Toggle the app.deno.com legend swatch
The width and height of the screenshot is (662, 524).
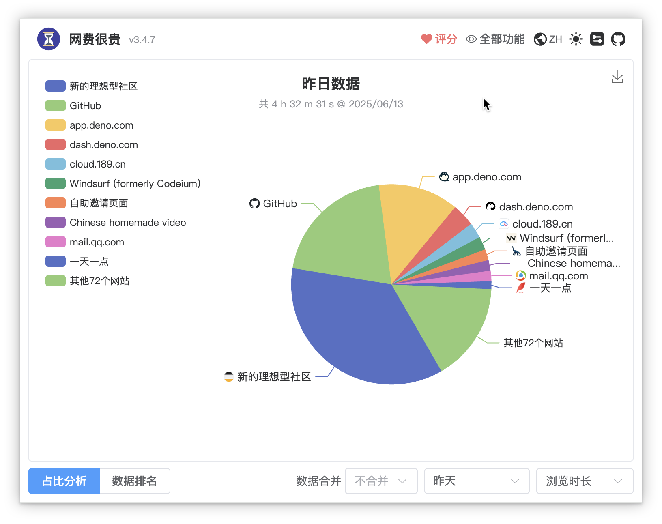tap(56, 125)
